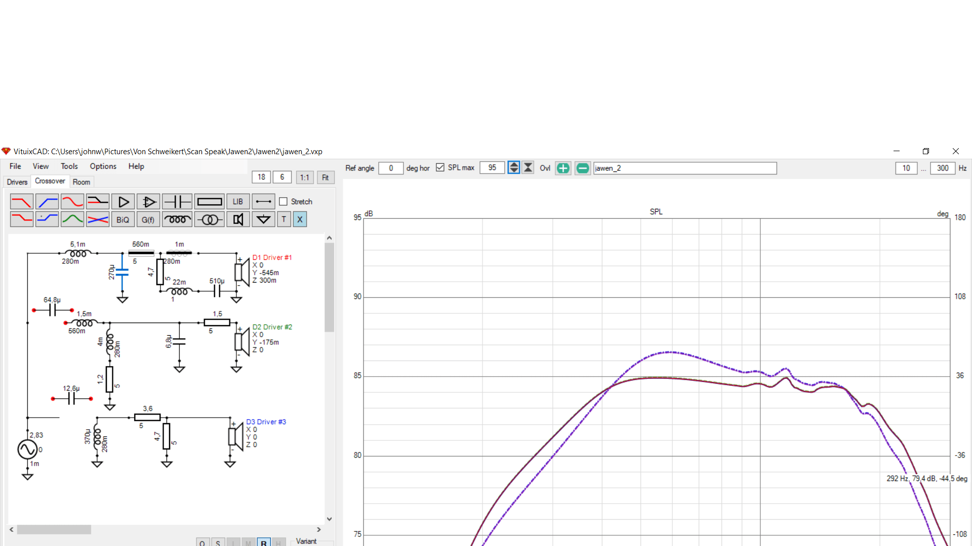
Task: Click the schematic scroll down arrow
Action: 330,519
